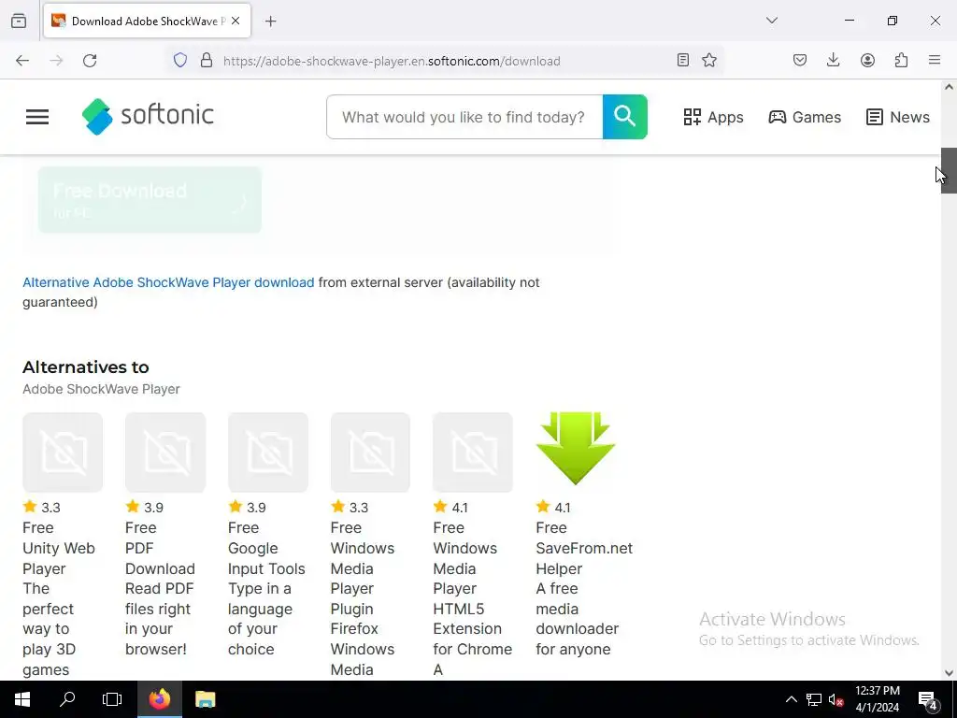Image resolution: width=957 pixels, height=718 pixels.
Task: Open the extensions panel
Action: [901, 60]
